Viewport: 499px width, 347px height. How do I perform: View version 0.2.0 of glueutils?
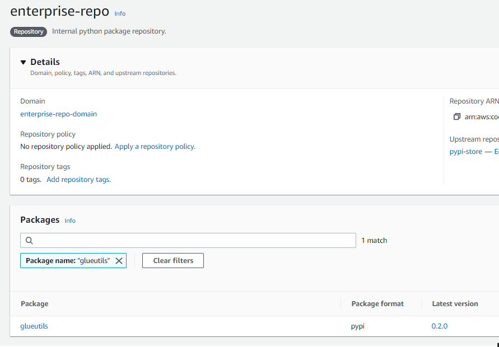coord(439,326)
